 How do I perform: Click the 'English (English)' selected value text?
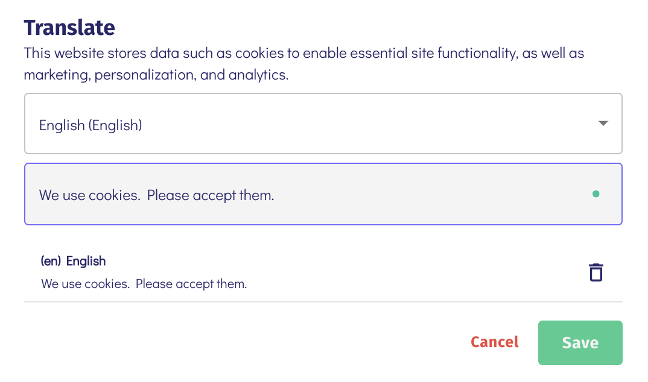pos(91,125)
